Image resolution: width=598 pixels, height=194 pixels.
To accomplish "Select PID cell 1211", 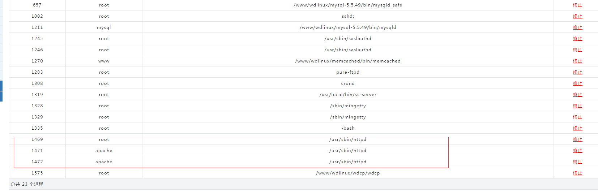I will (x=37, y=27).
